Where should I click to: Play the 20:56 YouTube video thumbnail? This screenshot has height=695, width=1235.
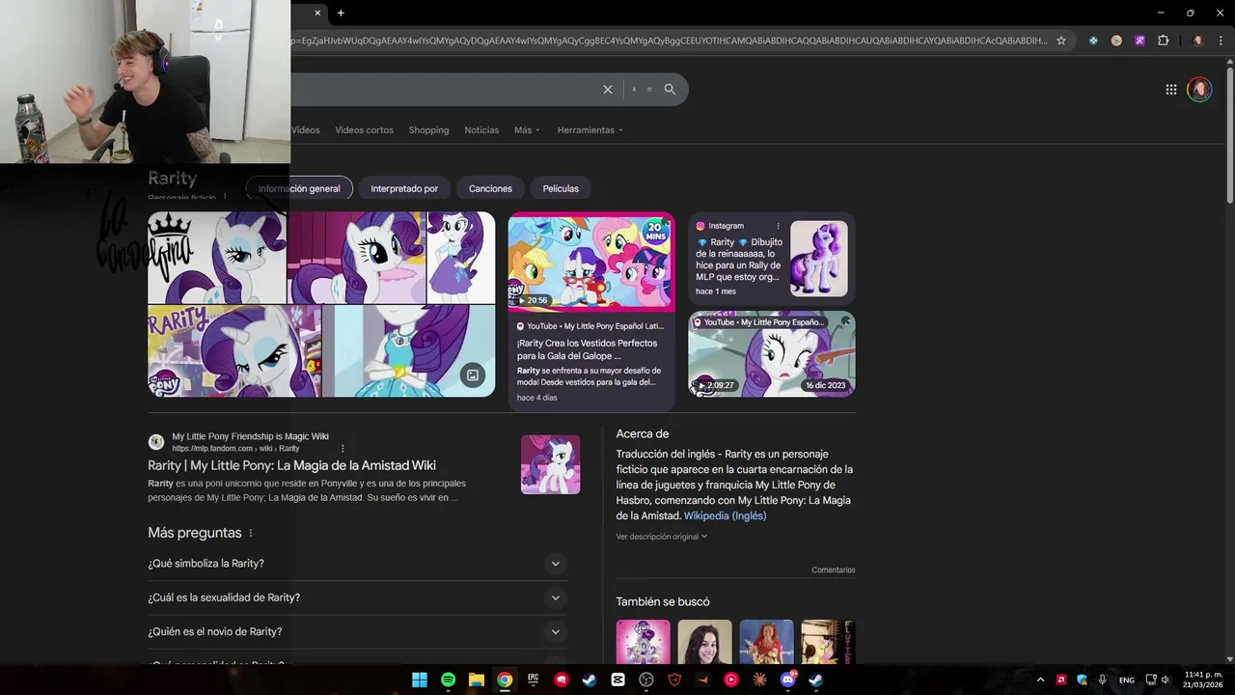tap(591, 262)
